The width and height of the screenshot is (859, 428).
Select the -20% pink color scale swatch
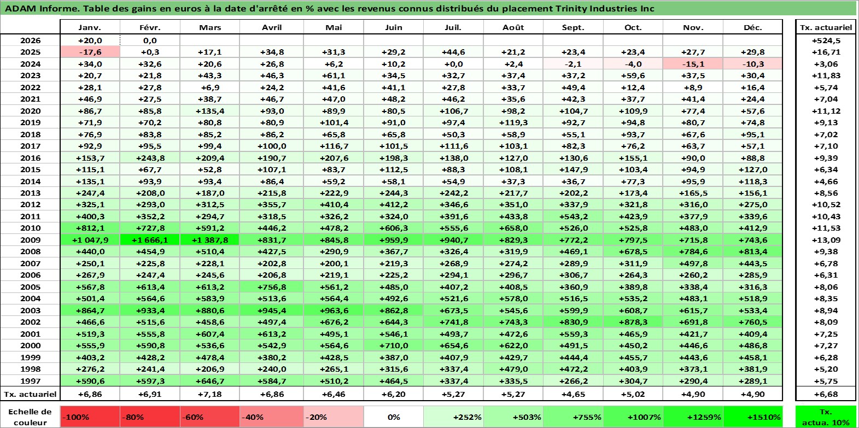pos(334,417)
